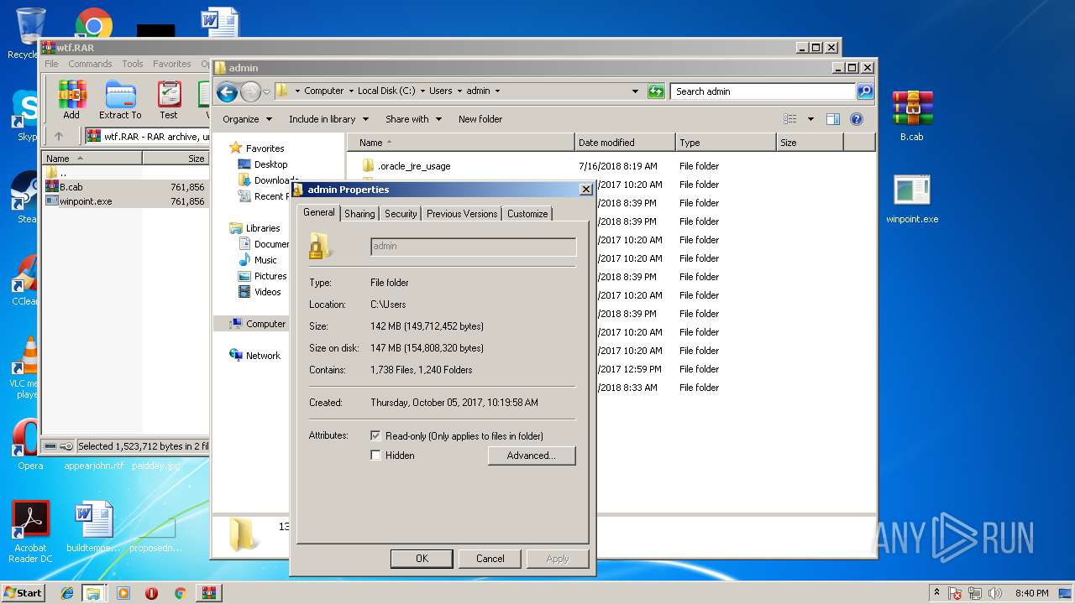
Task: Select B.cab desktop icon
Action: 912,116
